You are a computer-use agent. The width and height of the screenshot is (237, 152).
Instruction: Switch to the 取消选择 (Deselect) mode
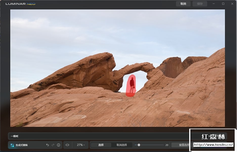point(122,145)
